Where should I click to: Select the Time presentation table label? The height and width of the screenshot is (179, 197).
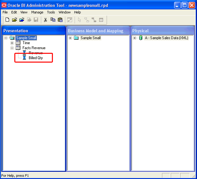[x=26, y=43]
